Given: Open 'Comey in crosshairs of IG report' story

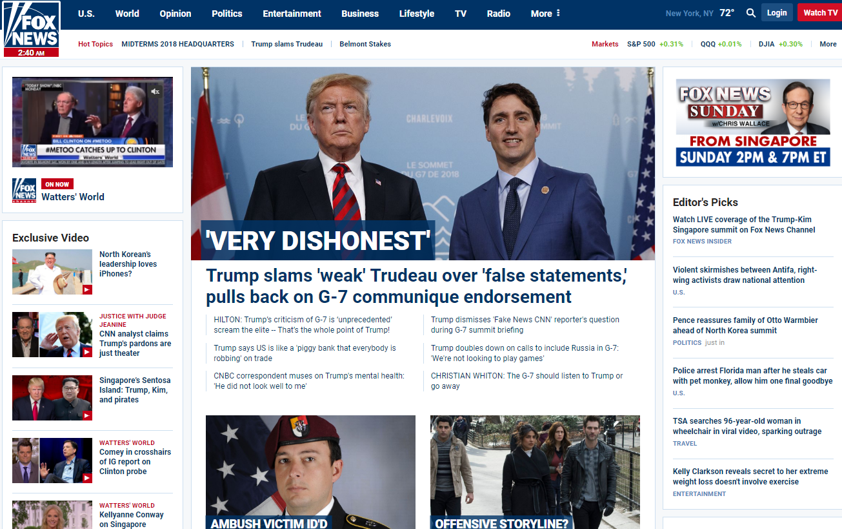Looking at the screenshot, I should 135,462.
